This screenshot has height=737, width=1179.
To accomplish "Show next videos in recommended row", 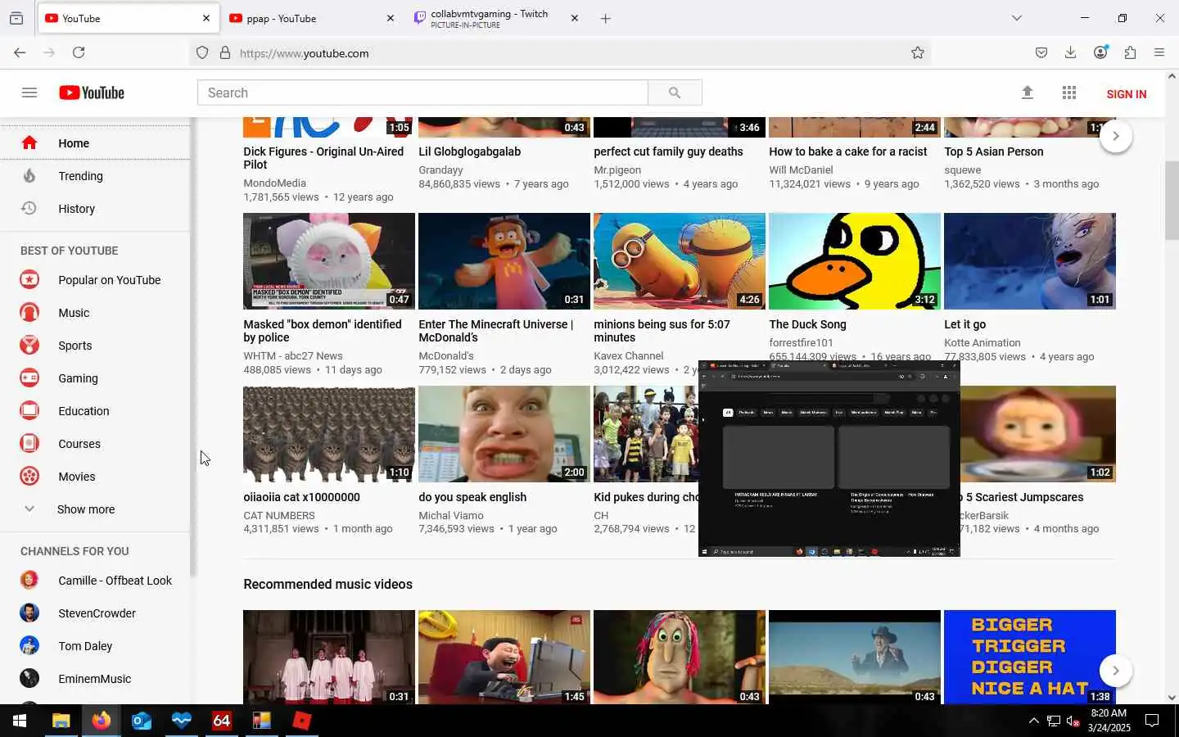I will click(x=1115, y=136).
